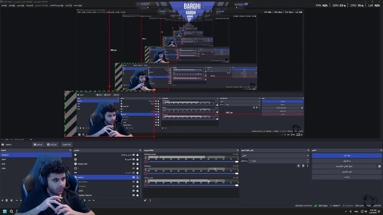Float the Controls dock window
The image size is (383, 215).
pyautogui.click(x=381, y=150)
